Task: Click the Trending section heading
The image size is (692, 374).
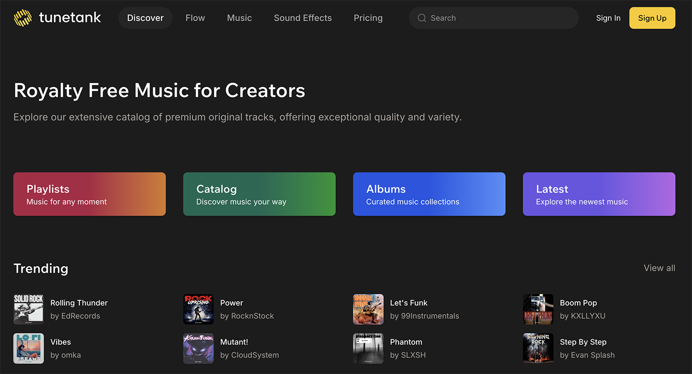Action: [x=41, y=269]
